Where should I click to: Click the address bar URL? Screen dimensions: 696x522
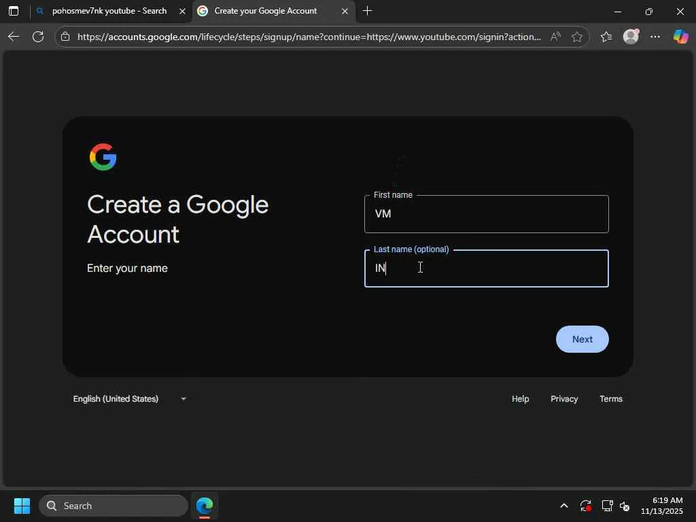(x=309, y=37)
